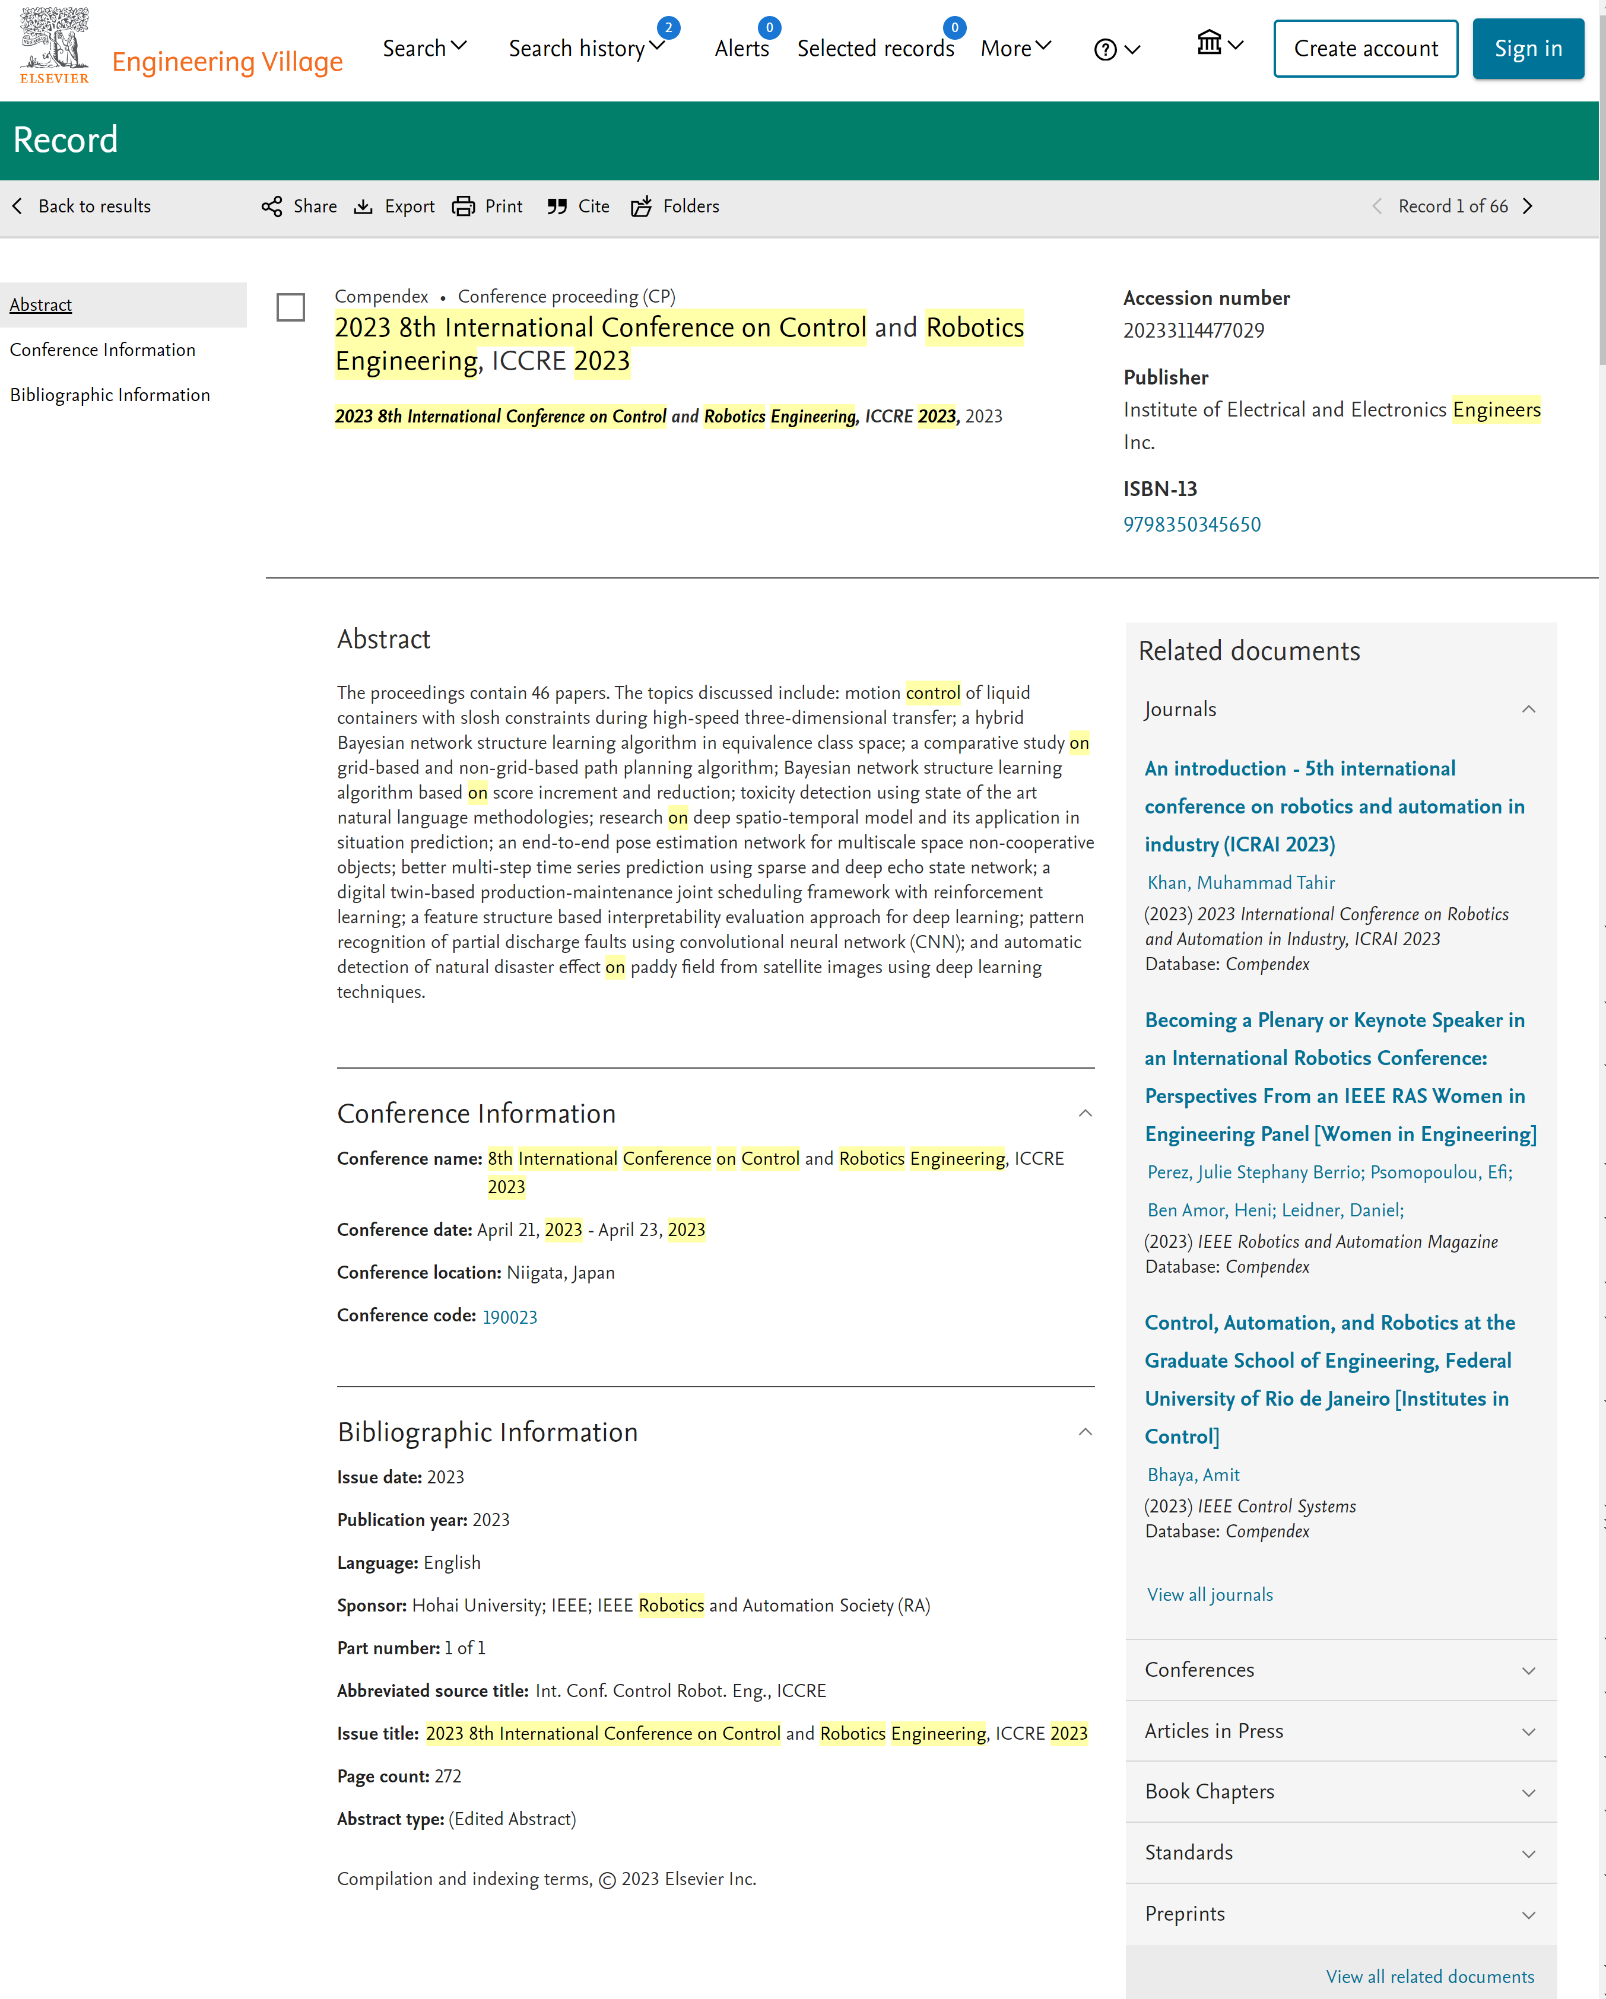Open the institution building icon menu
This screenshot has width=1606, height=1999.
click(x=1219, y=43)
